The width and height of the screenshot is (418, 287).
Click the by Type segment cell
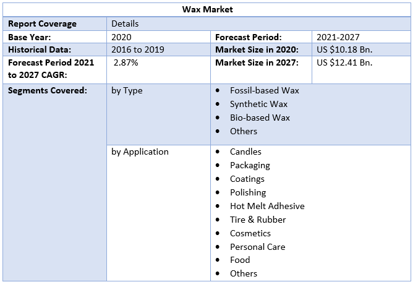click(127, 90)
